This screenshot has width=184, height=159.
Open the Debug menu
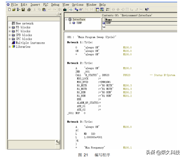coord(55,5)
